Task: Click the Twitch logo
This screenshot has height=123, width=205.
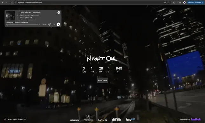Action: point(196,119)
